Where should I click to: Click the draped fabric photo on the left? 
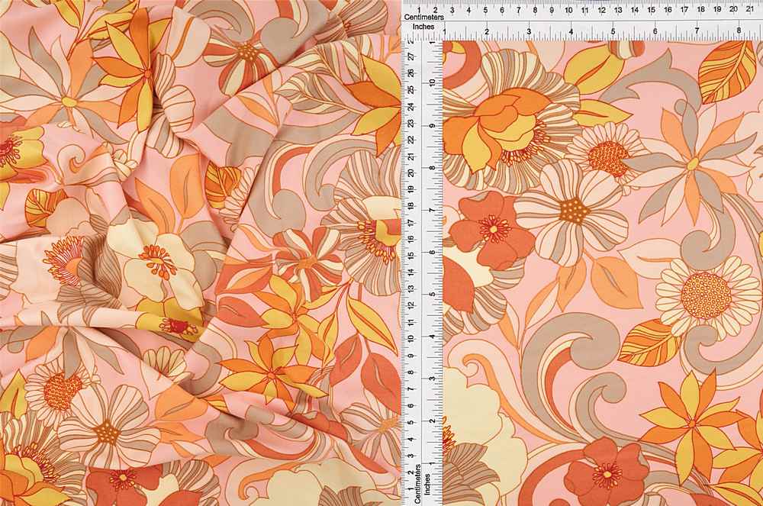201,253
